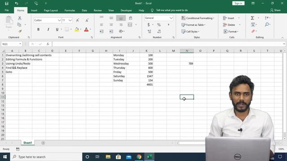The width and height of the screenshot is (287, 161).
Task: Toggle Italic formatting
Action: [48, 30]
